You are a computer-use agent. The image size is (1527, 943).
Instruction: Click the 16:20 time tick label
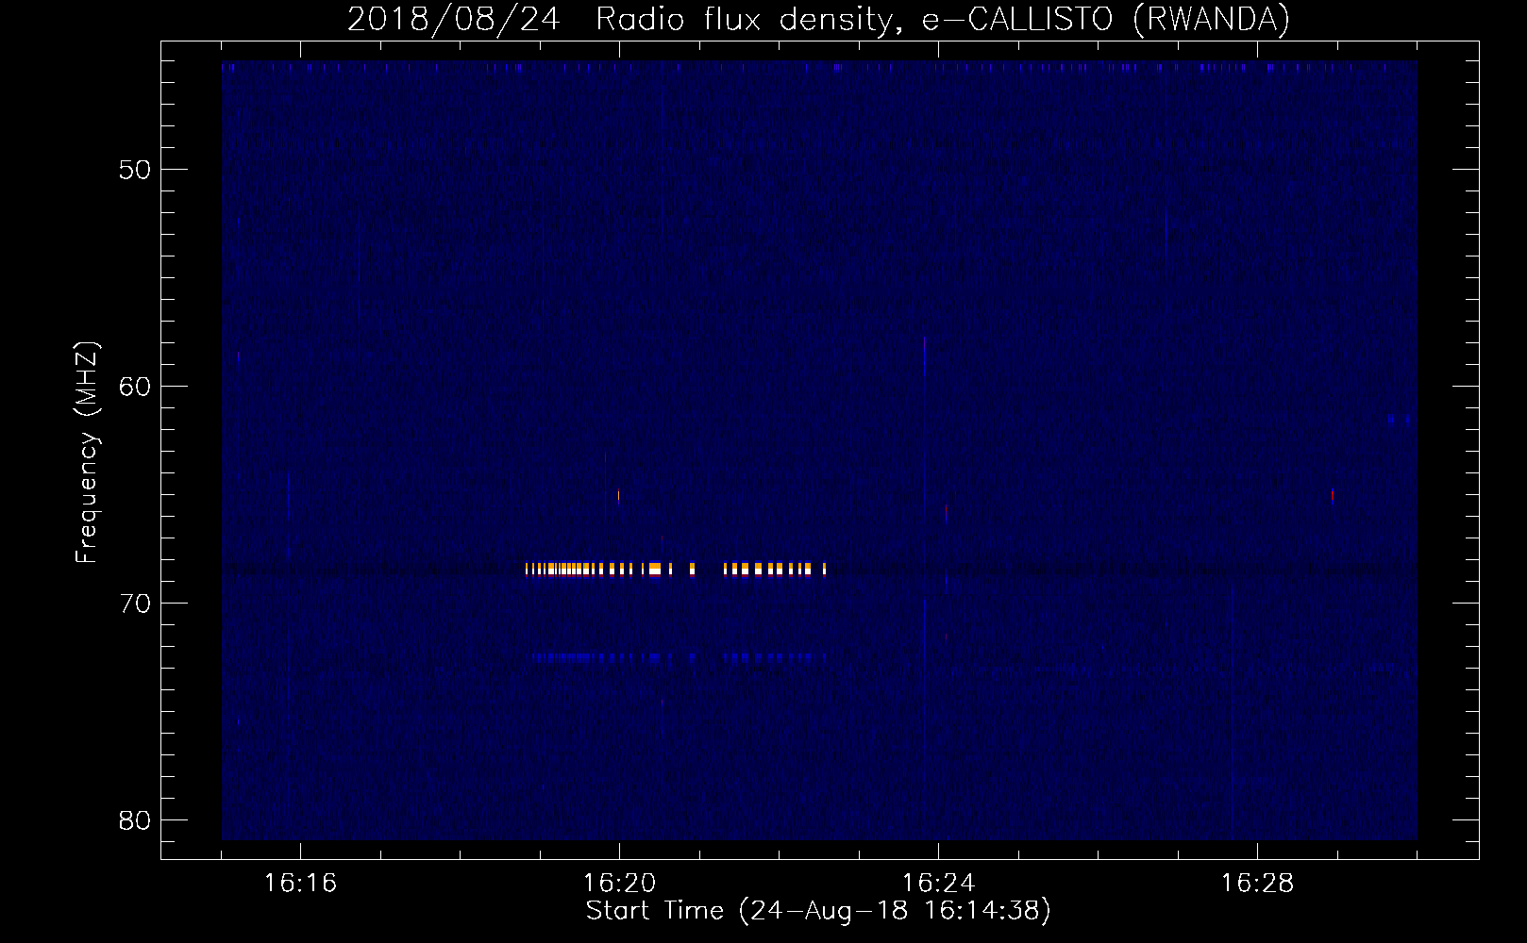click(x=619, y=884)
